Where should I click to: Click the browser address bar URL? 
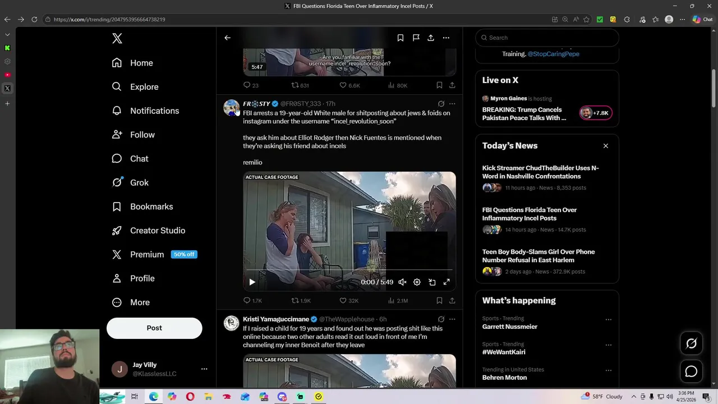[x=109, y=19]
